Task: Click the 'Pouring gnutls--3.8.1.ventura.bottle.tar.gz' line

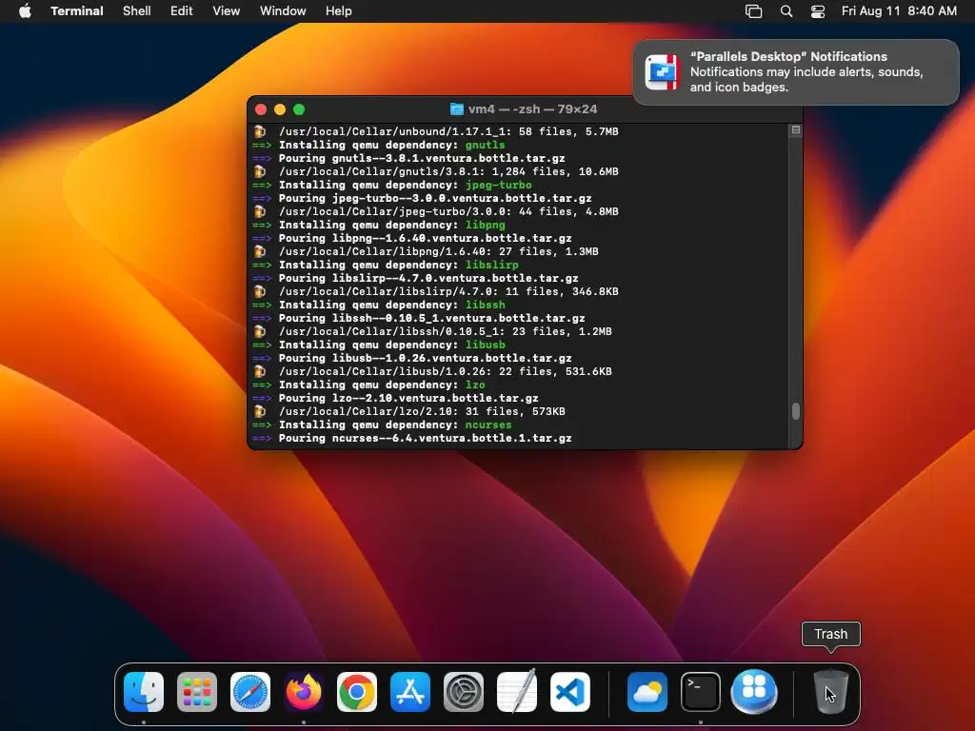Action: 422,159
